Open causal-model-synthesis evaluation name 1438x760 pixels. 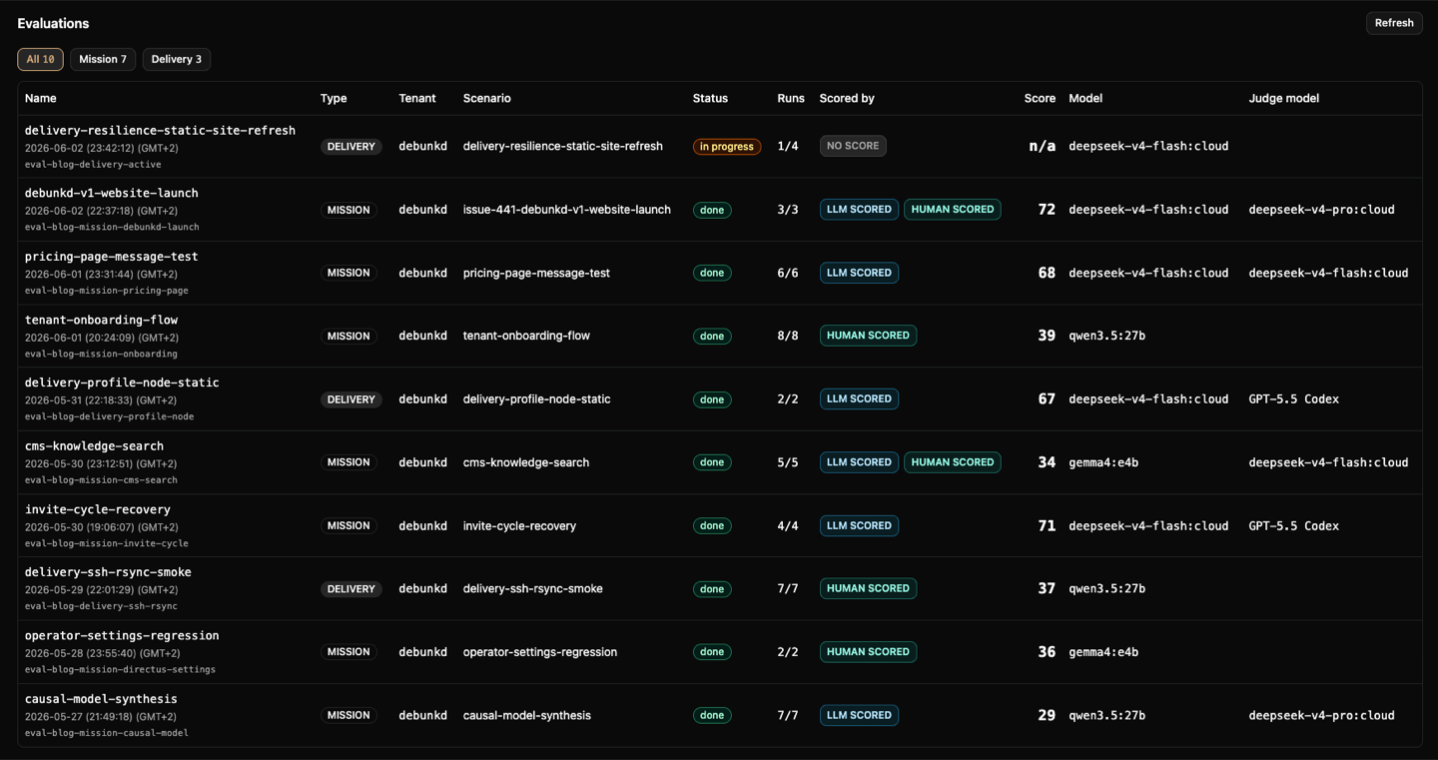[101, 699]
